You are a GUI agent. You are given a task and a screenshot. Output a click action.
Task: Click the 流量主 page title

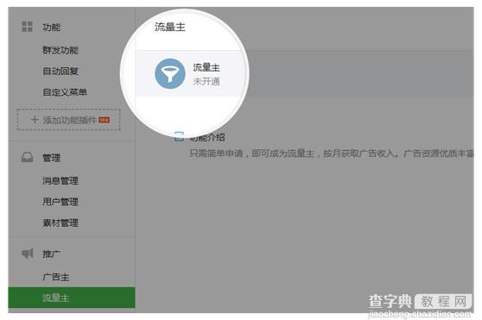click(170, 27)
